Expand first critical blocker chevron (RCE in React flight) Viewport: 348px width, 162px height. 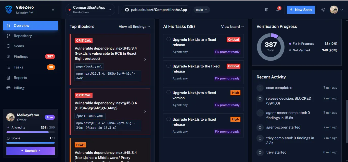tap(145, 60)
